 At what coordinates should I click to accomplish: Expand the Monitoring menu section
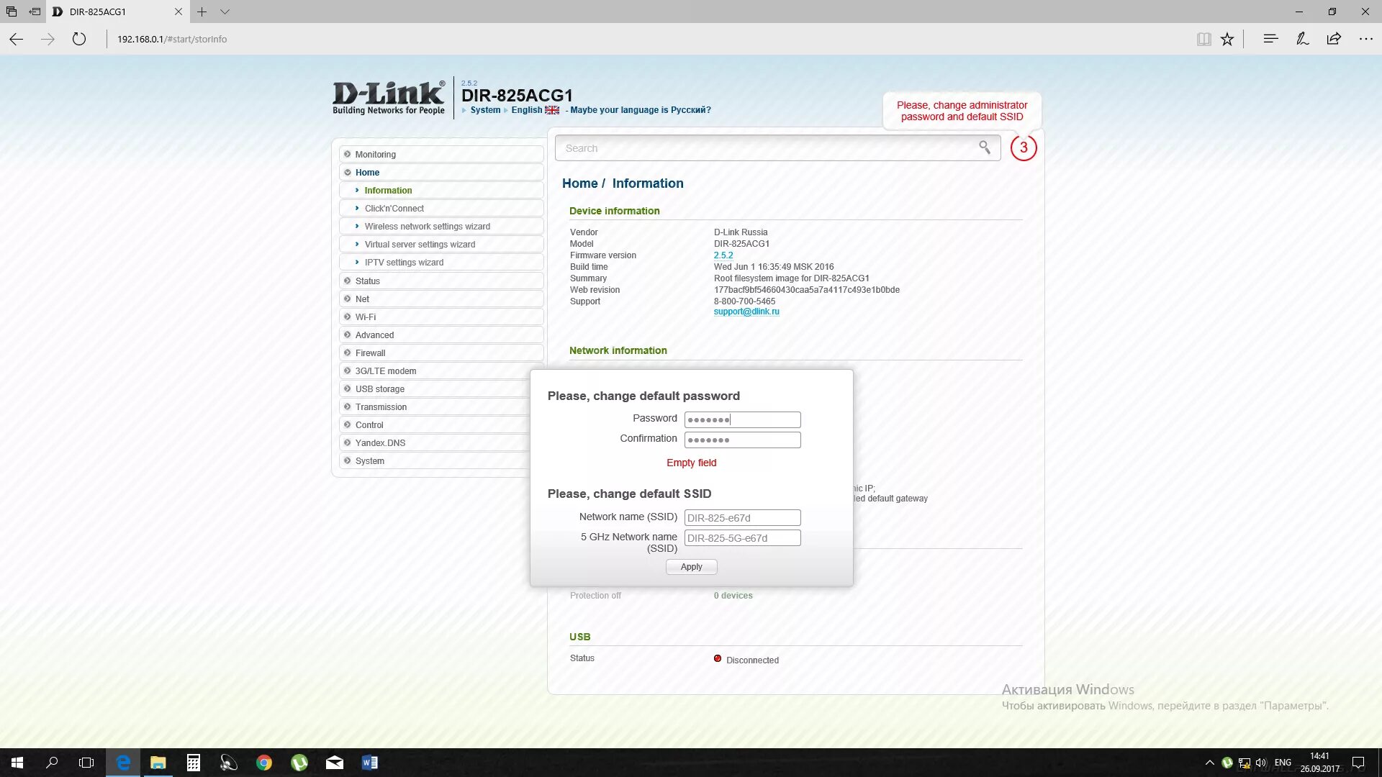[375, 154]
